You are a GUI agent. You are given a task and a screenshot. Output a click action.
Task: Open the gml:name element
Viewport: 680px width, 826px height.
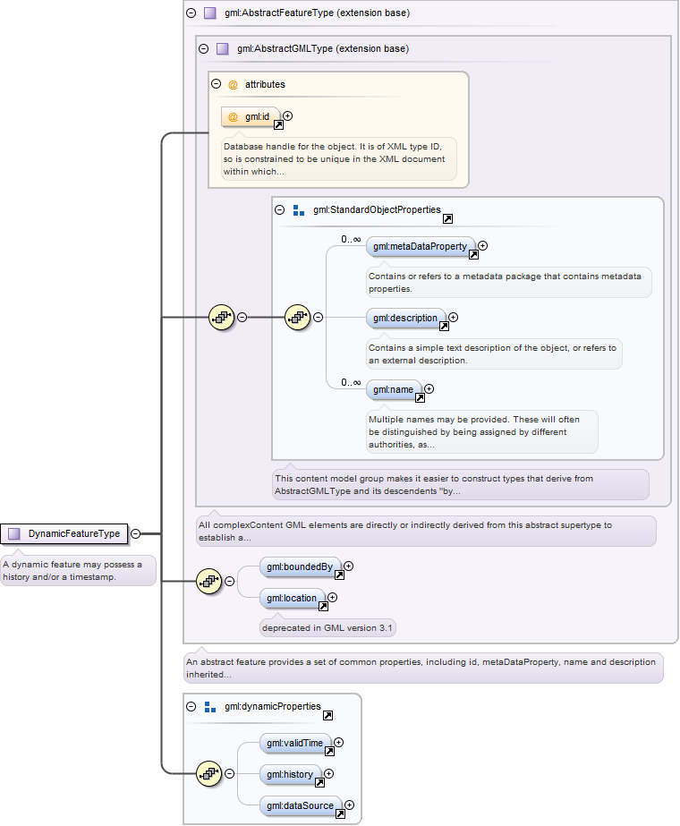point(394,390)
